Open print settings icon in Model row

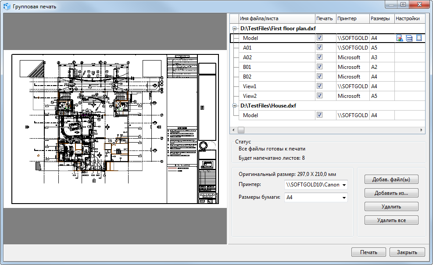(400, 38)
